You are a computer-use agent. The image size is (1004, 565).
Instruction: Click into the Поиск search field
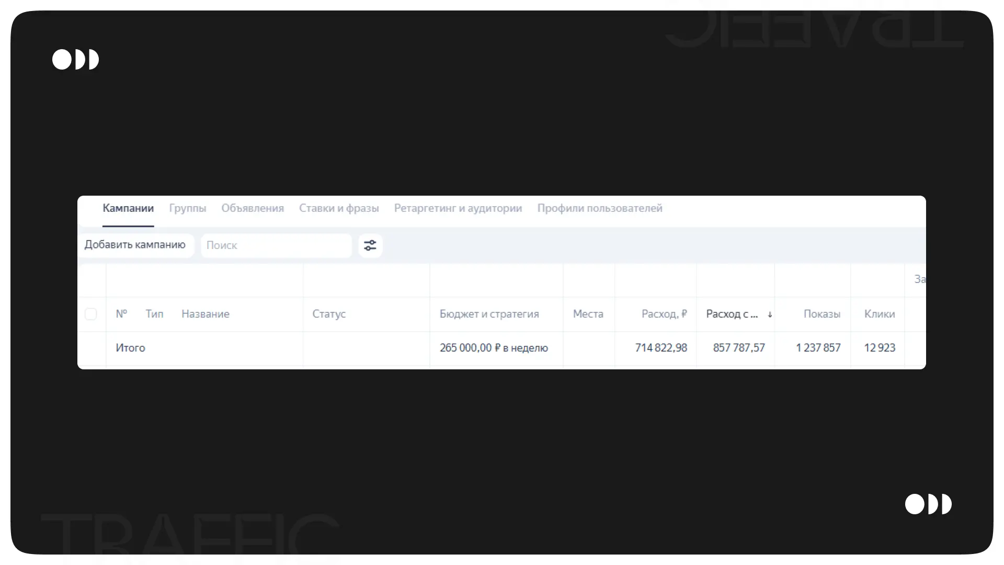click(276, 245)
